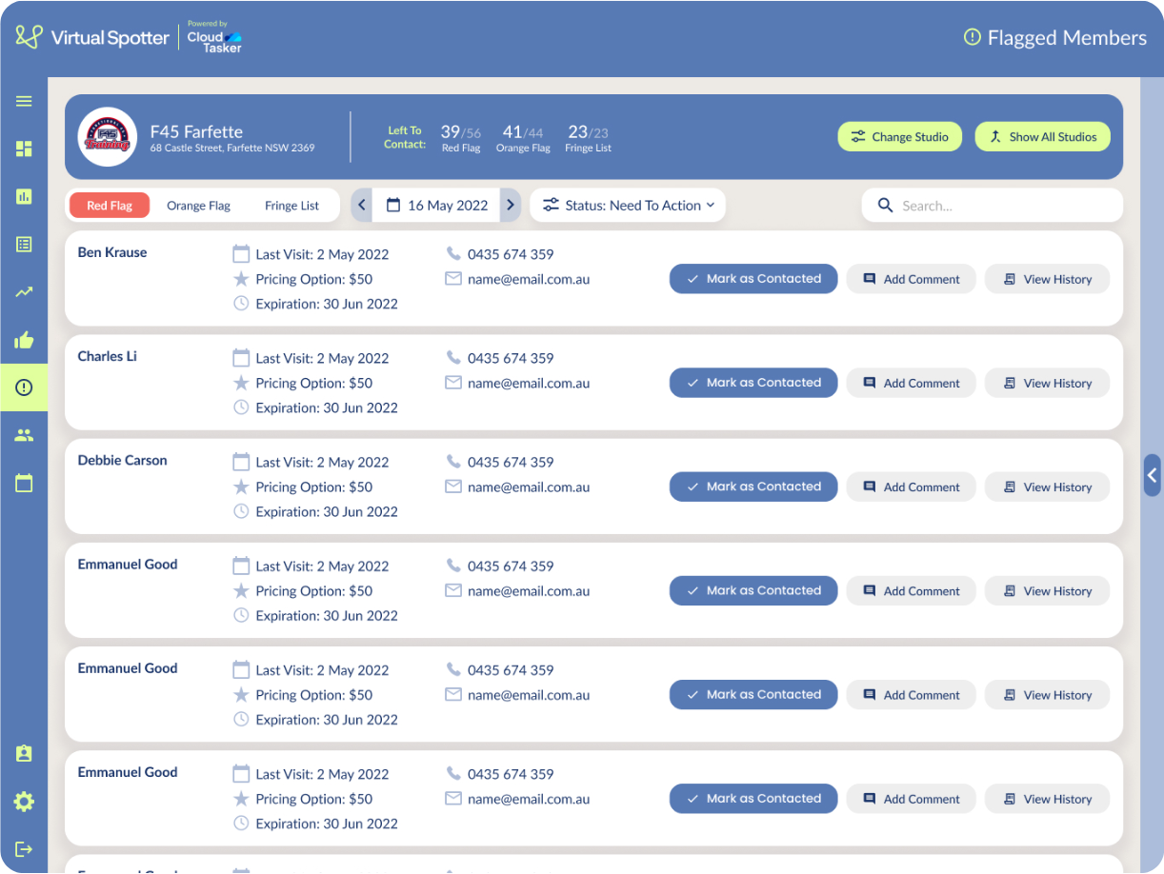Open the list view sidebar icon
This screenshot has height=874, width=1164.
point(24,245)
